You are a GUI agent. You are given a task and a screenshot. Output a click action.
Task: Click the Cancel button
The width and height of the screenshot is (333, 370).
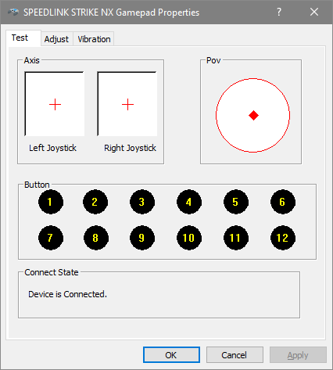click(x=235, y=355)
